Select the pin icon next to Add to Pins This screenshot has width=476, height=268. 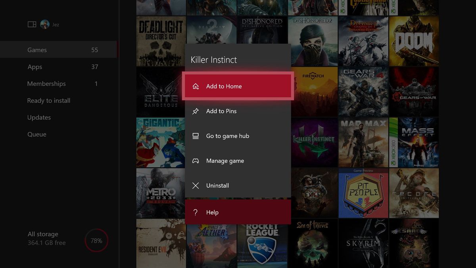[196, 111]
